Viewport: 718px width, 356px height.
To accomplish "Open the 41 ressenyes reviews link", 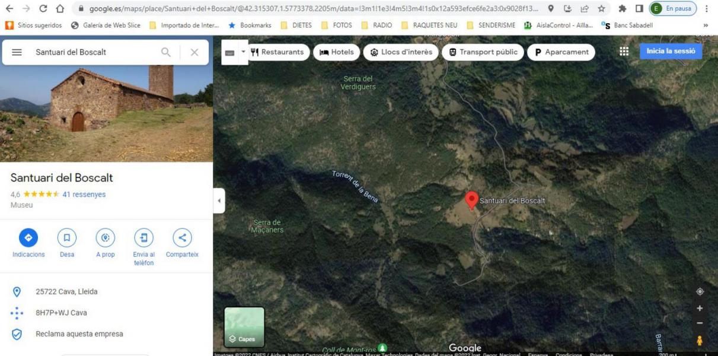I will pyautogui.click(x=84, y=195).
